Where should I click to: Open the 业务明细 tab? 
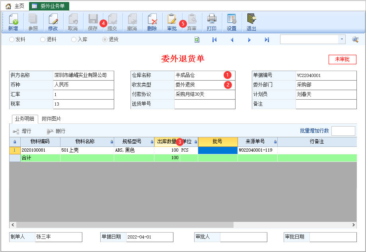25,119
